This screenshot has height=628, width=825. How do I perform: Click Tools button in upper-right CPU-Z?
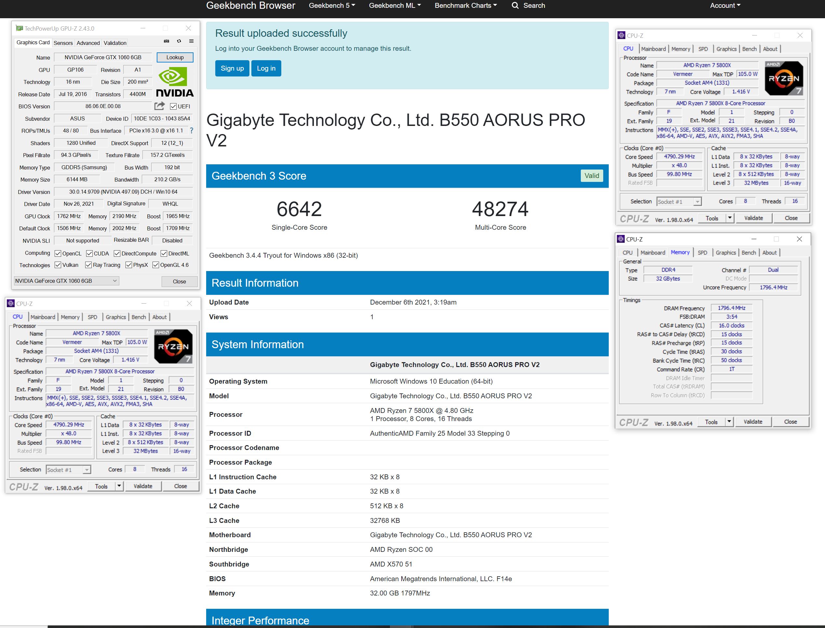712,218
